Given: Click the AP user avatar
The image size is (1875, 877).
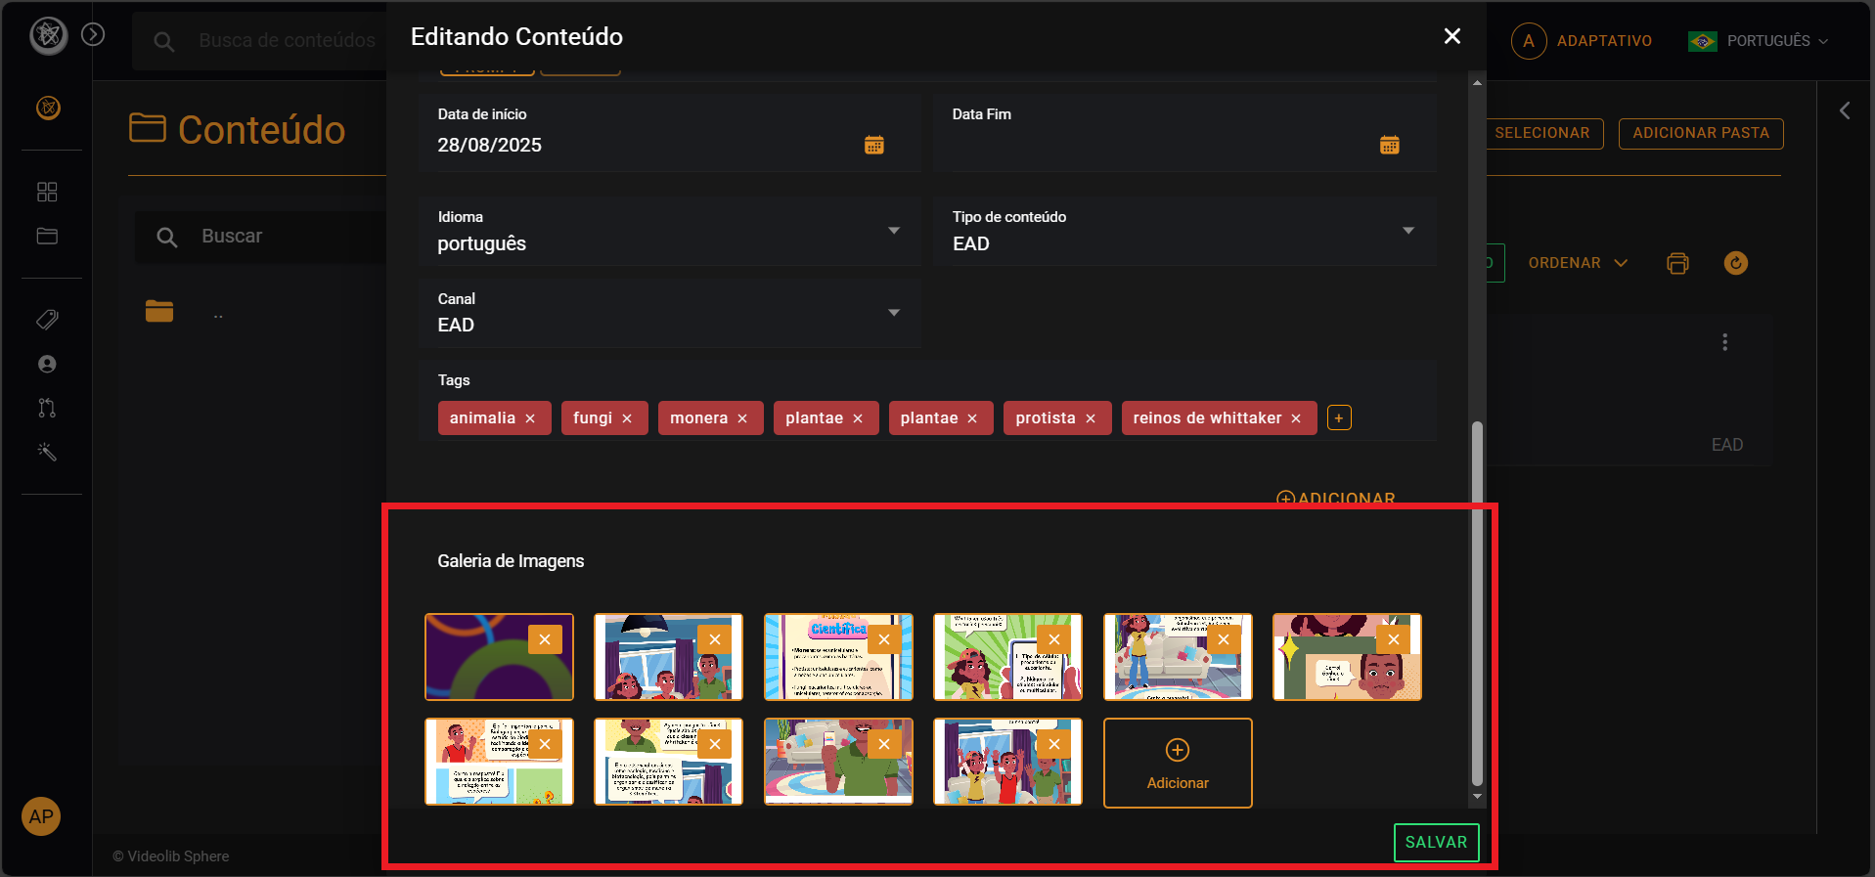Looking at the screenshot, I should pyautogui.click(x=41, y=816).
